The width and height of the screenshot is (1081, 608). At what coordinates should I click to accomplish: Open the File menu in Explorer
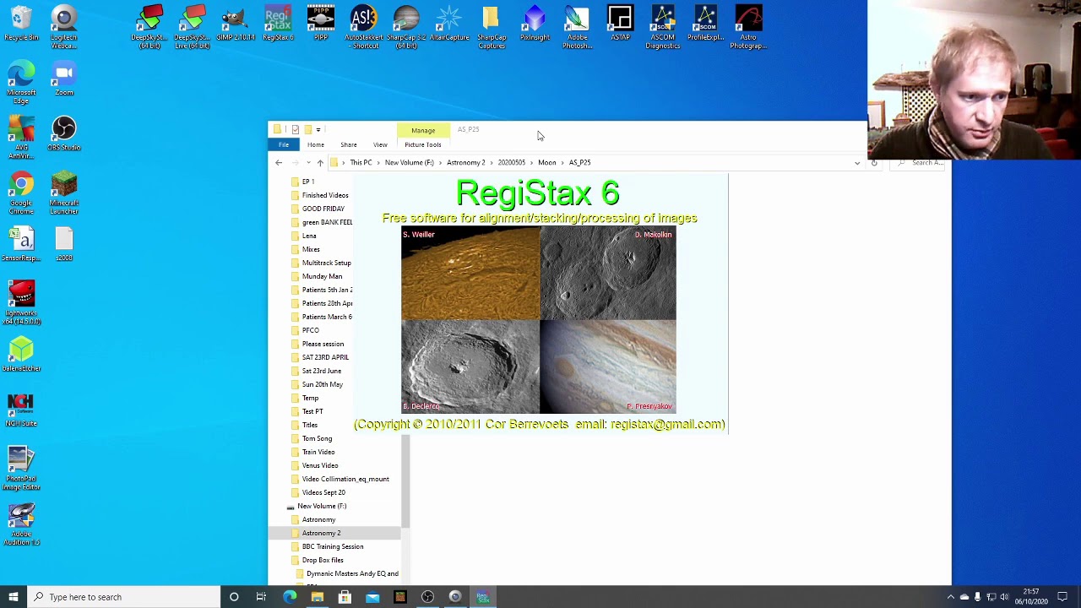(x=284, y=145)
